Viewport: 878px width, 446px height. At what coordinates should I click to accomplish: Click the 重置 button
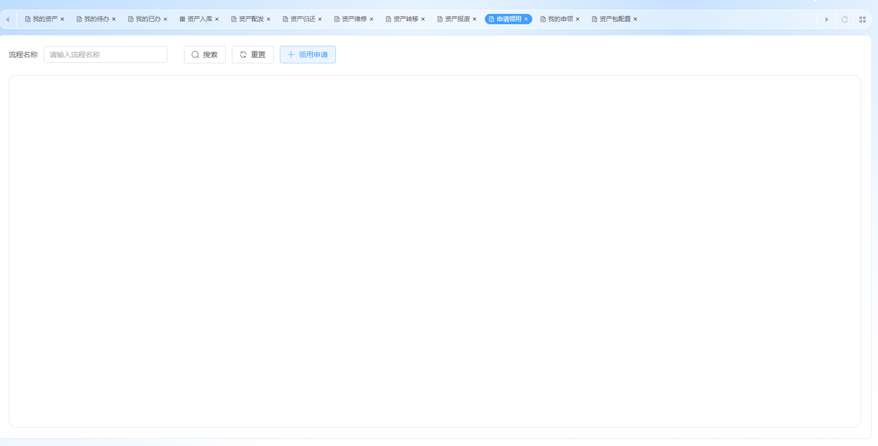click(252, 55)
